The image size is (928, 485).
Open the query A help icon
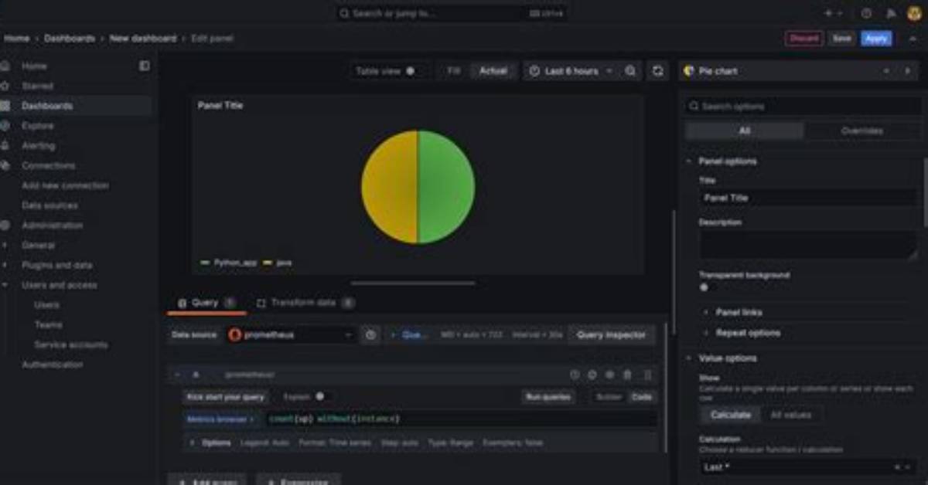coord(575,375)
